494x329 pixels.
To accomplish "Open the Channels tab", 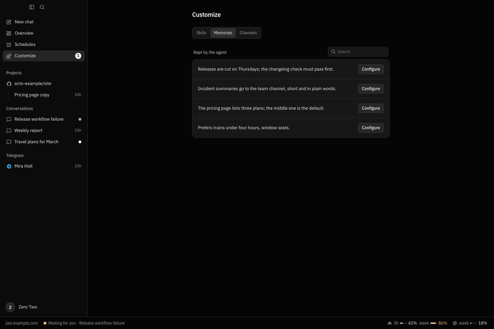I will click(248, 33).
